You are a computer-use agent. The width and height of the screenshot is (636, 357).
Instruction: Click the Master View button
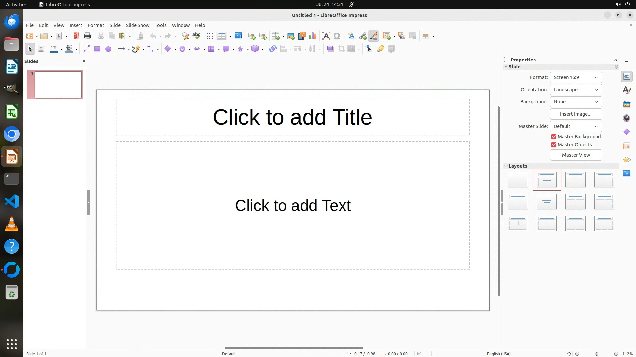click(x=576, y=155)
